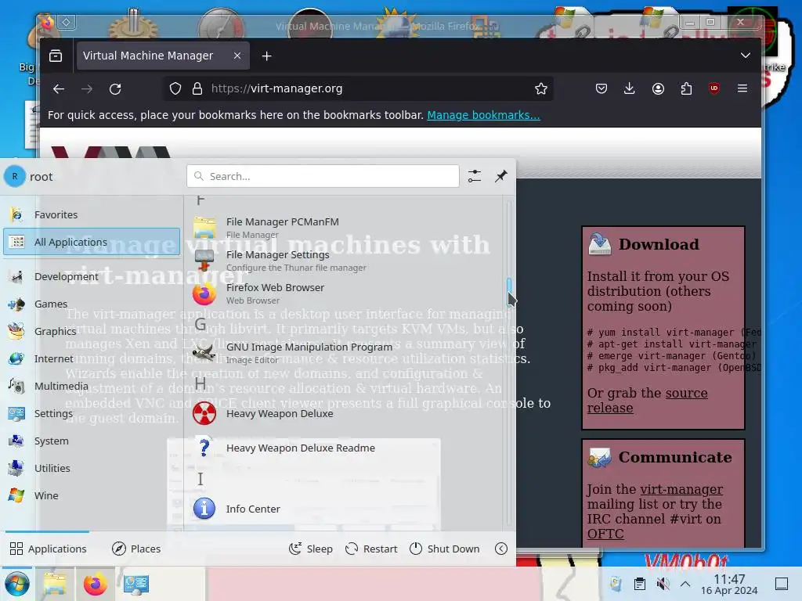Open the system settings taskbar icon
Viewport: 802px width, 601px height.
tap(135, 584)
